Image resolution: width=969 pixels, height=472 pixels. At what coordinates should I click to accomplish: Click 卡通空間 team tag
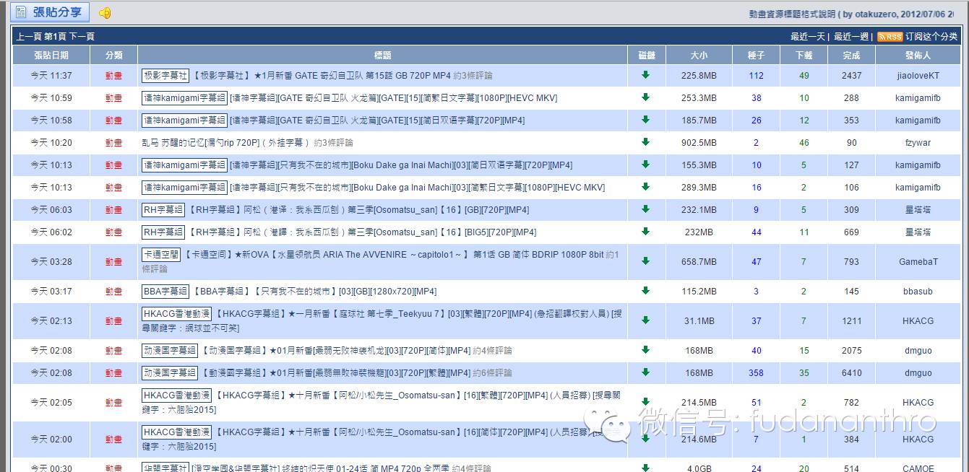[160, 254]
